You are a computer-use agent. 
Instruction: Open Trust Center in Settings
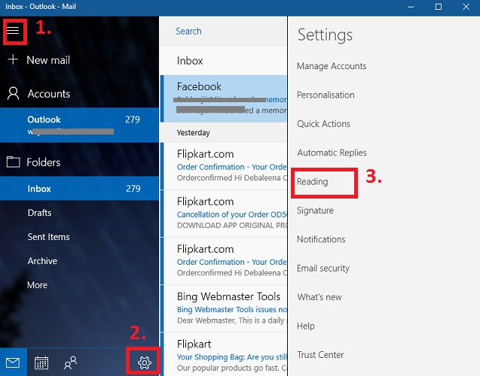[x=320, y=355]
